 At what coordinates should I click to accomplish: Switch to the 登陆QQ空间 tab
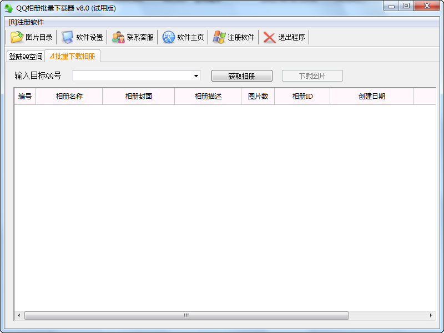coord(26,57)
